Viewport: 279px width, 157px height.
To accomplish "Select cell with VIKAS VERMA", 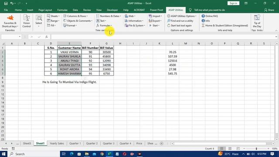I will tap(69, 52).
